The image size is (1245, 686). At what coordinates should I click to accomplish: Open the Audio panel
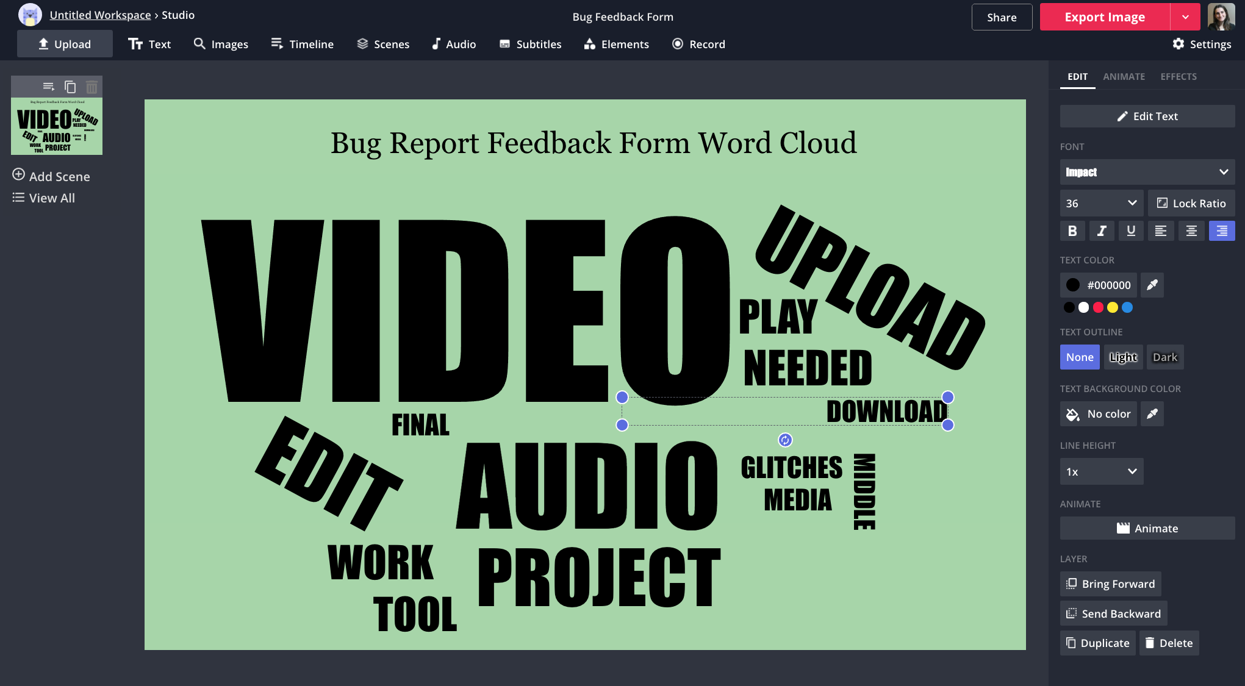pyautogui.click(x=453, y=43)
